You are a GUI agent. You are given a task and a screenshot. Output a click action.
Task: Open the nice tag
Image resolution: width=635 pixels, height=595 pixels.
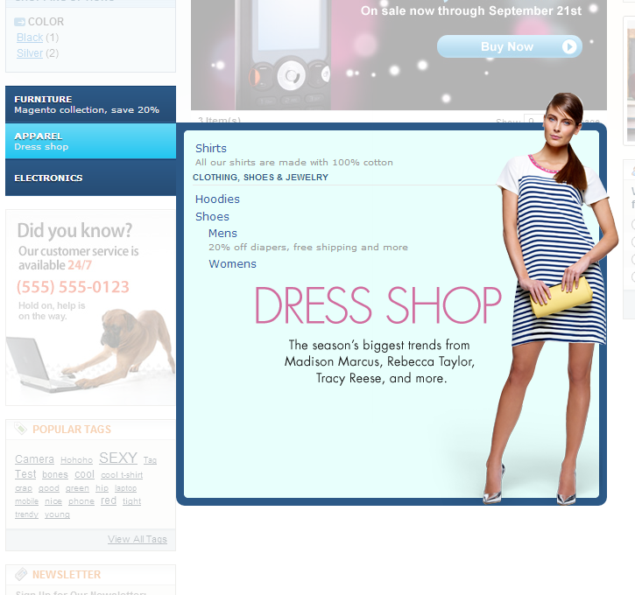[x=53, y=501]
